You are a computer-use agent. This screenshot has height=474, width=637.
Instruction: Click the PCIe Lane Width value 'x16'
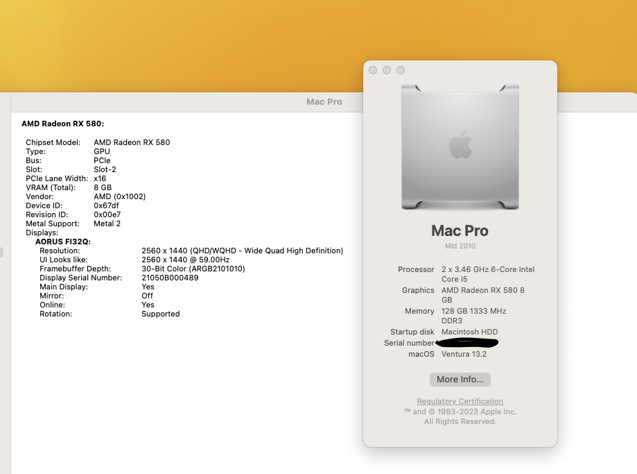click(x=100, y=178)
